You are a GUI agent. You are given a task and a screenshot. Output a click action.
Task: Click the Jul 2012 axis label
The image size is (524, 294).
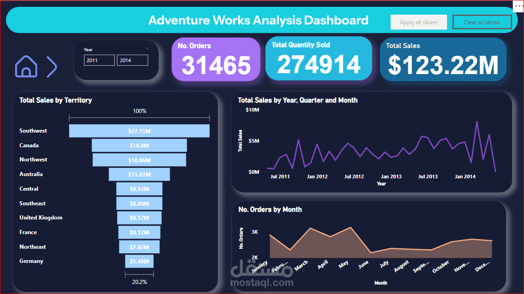click(x=354, y=176)
